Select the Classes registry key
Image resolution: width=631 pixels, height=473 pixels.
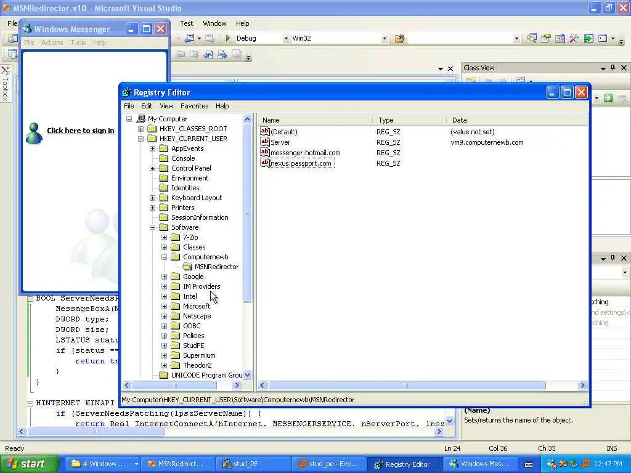194,247
